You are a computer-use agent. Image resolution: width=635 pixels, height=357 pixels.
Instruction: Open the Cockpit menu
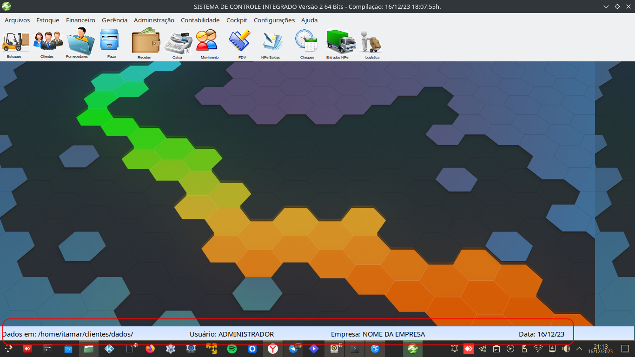click(x=237, y=20)
